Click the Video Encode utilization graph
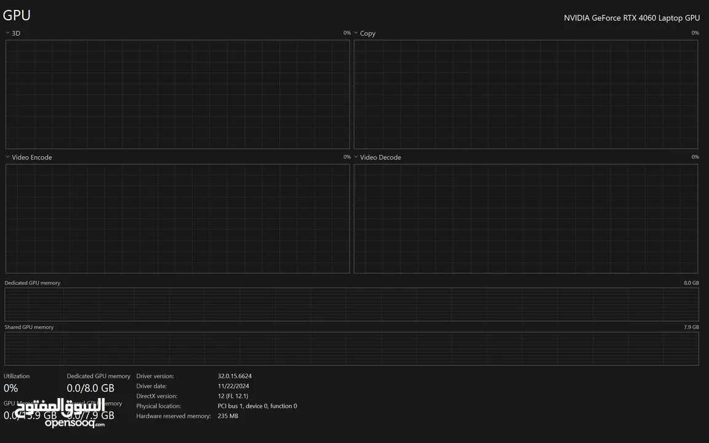 (178, 218)
